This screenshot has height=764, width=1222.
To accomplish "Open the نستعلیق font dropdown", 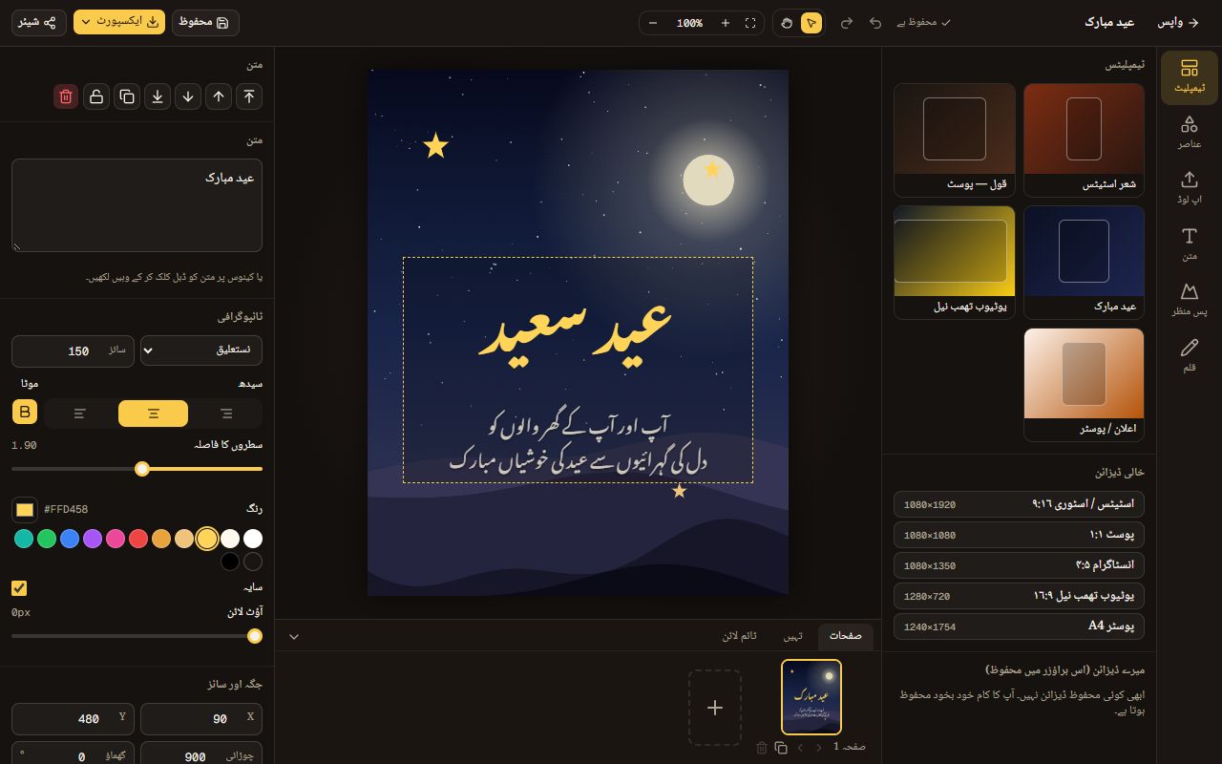I will (x=201, y=350).
